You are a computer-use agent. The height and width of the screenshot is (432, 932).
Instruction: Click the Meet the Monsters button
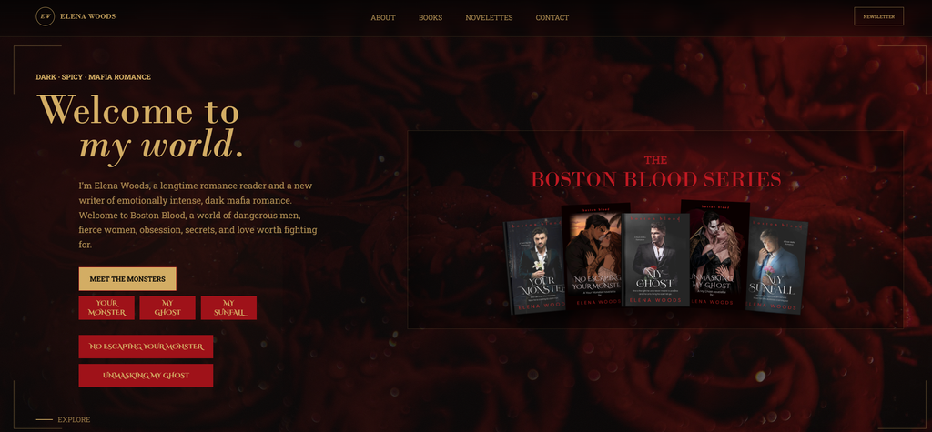point(127,278)
